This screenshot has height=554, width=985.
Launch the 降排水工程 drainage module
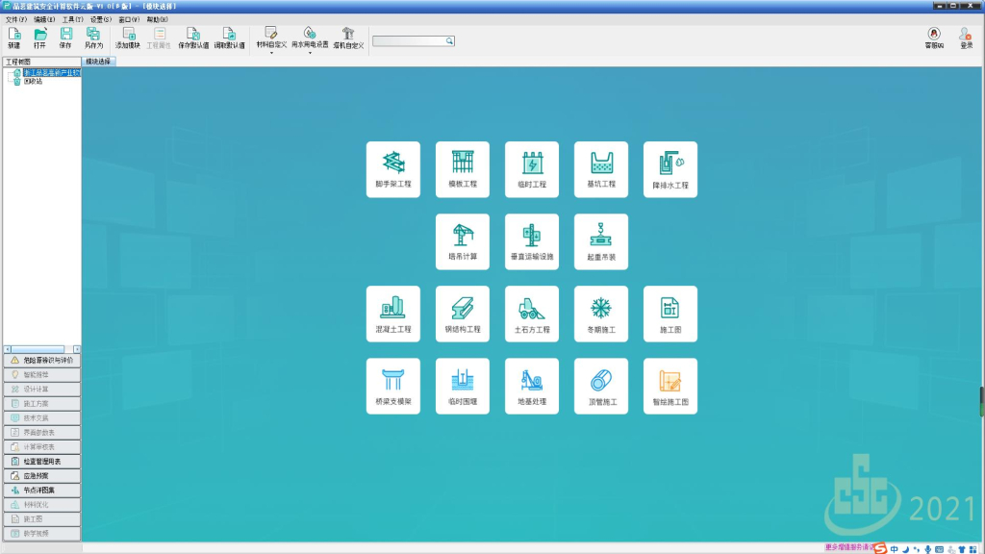coord(670,169)
